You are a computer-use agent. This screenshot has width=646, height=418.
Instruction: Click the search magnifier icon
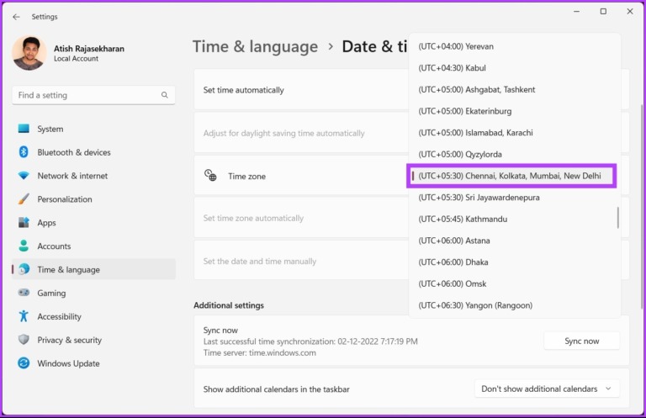(x=164, y=95)
